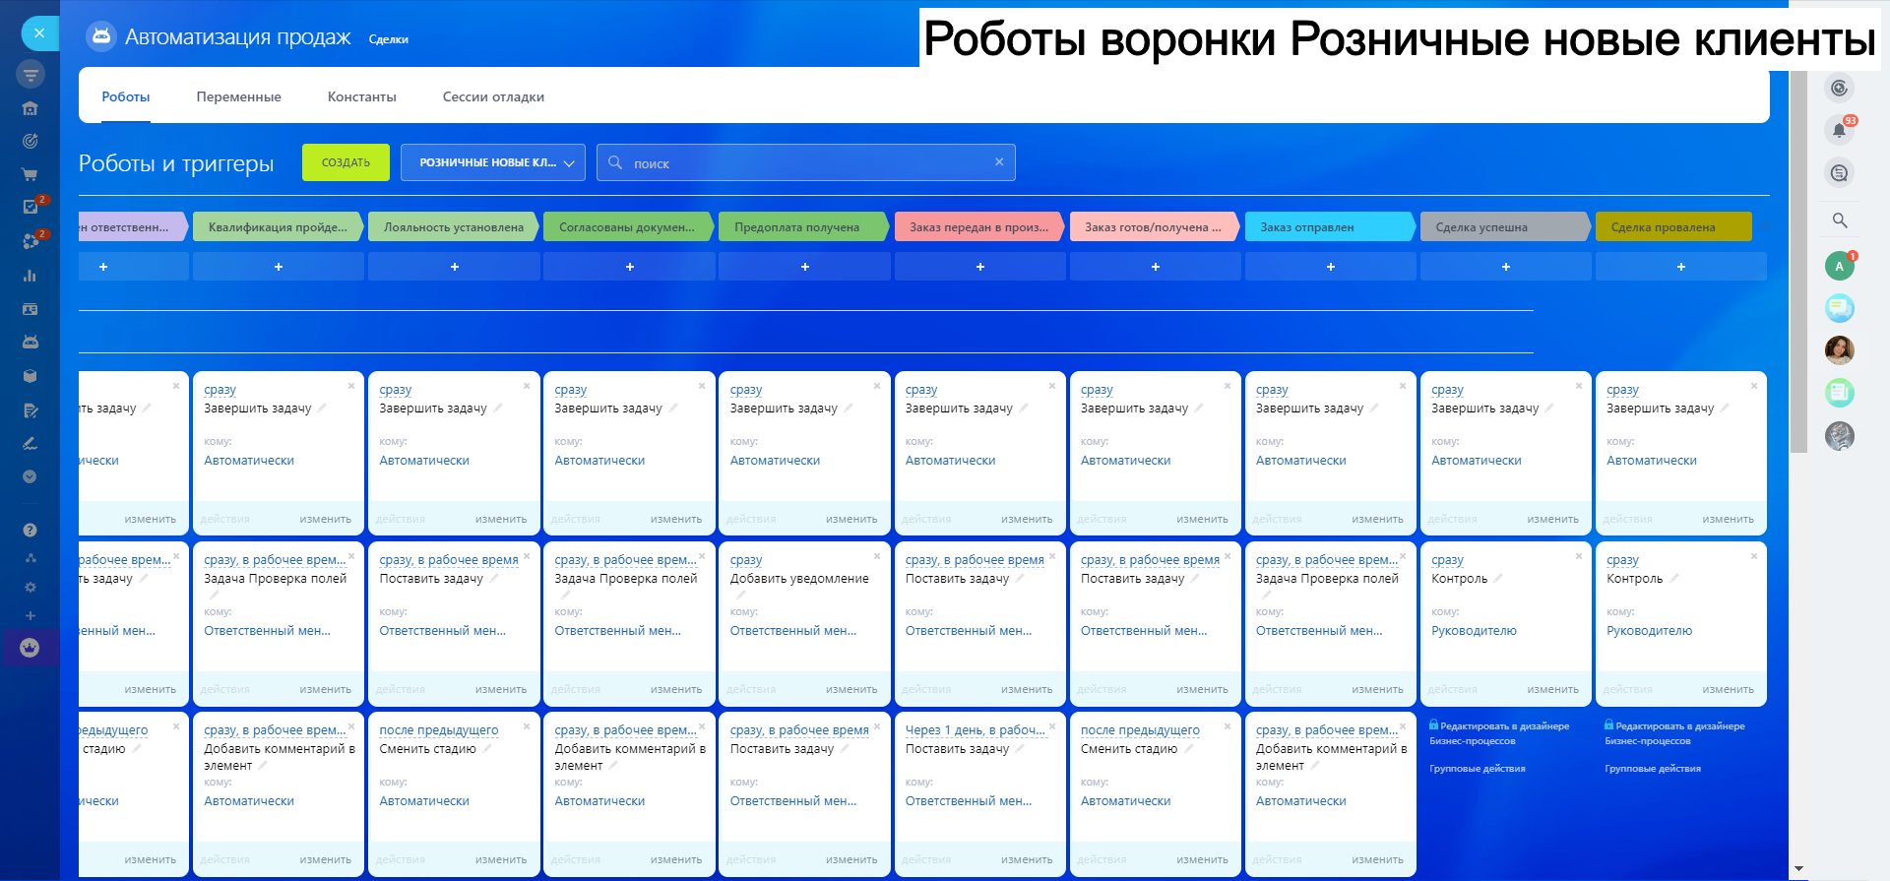Open the signature pen icon in left sidebar
Viewport: 1890px width, 881px height.
tap(31, 443)
